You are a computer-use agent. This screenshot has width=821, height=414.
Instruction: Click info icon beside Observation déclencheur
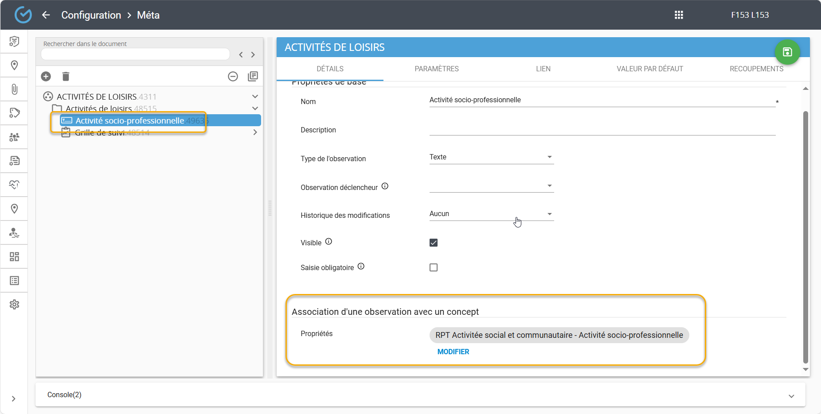point(385,186)
